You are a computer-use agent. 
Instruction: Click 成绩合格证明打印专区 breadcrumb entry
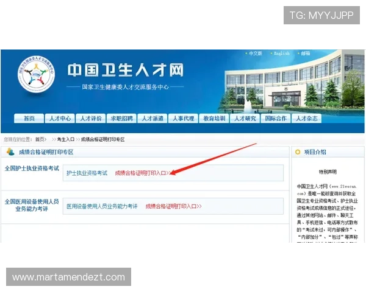(102, 139)
